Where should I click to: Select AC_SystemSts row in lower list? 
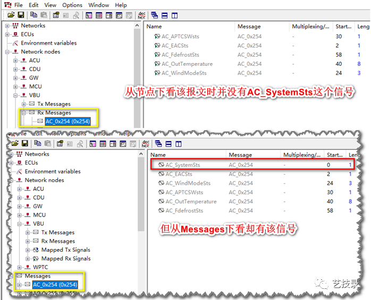pos(252,165)
